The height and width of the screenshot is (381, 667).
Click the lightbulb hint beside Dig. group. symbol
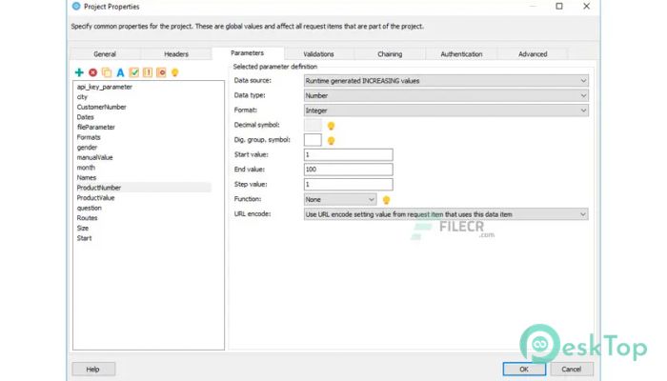click(x=331, y=141)
